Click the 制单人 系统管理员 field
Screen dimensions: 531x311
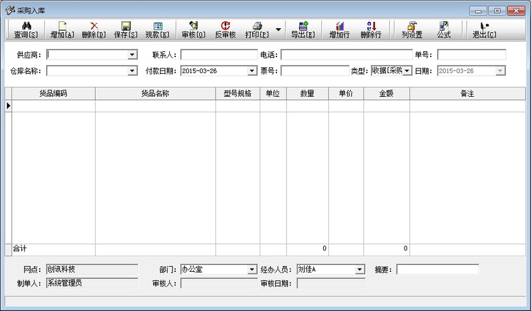[x=92, y=283]
